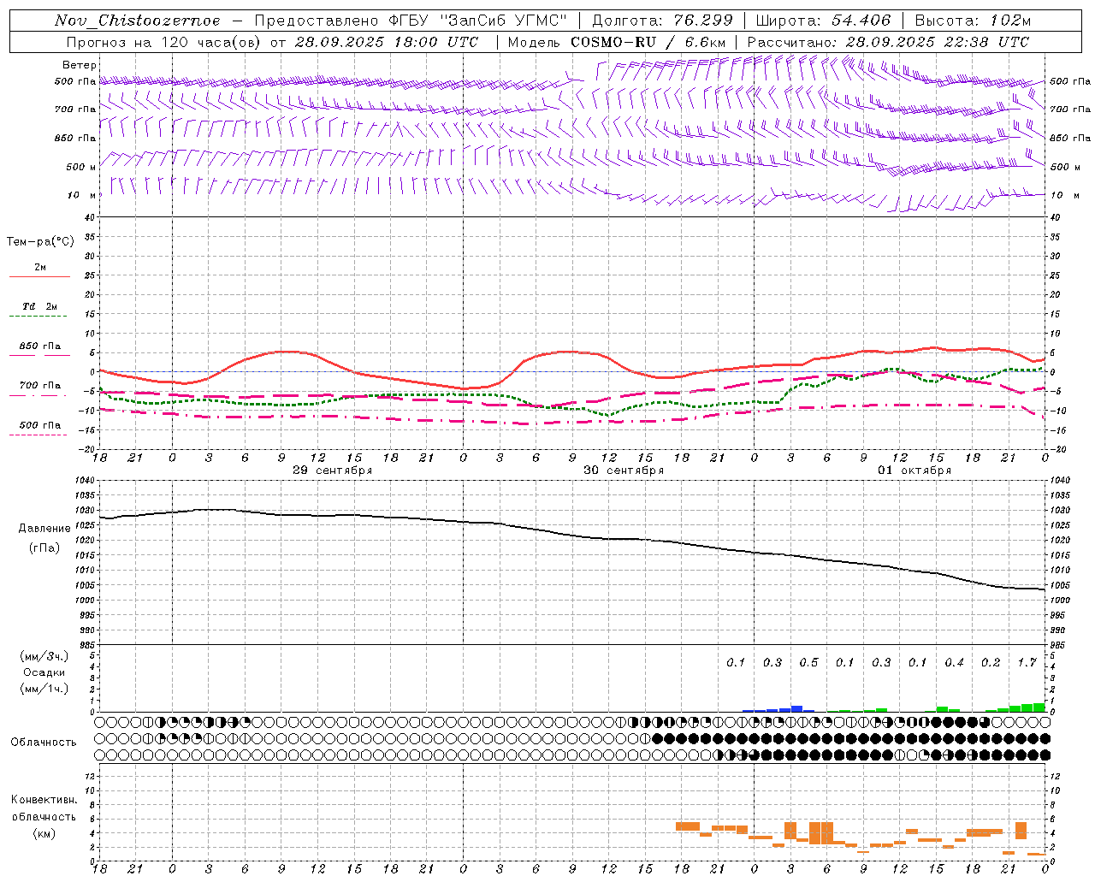Image resolution: width=1095 pixels, height=876 pixels.
Task: Click the '29 сентября' date label
Action: [332, 471]
